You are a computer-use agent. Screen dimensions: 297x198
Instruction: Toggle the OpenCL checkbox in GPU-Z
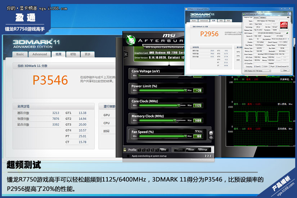(x=255, y=67)
